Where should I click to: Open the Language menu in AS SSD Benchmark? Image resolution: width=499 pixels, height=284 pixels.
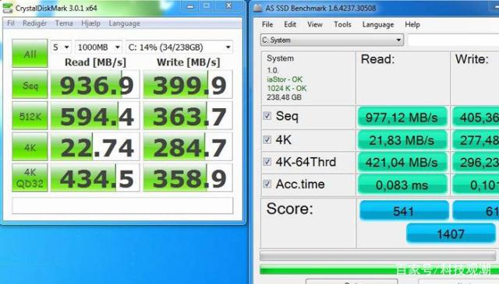tap(377, 24)
